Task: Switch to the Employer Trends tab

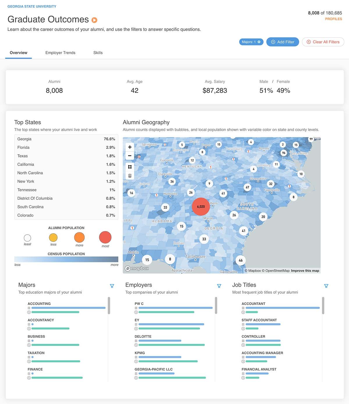Action: [60, 53]
